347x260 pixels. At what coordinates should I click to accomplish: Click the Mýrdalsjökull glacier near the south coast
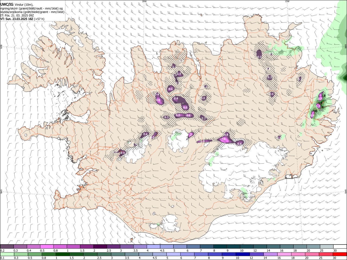click(x=171, y=223)
